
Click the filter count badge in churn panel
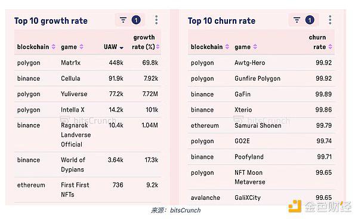tap(310, 20)
